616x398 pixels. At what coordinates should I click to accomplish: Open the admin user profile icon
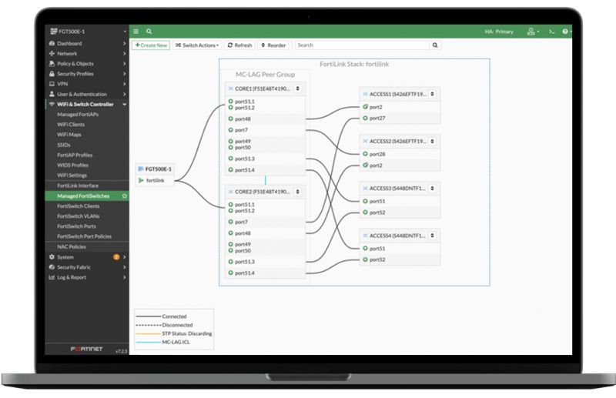pyautogui.click(x=531, y=32)
